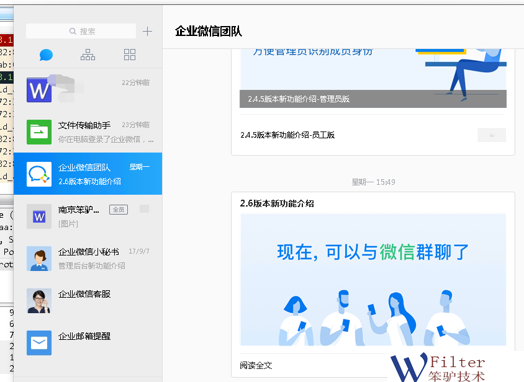Click the search input field

81,32
